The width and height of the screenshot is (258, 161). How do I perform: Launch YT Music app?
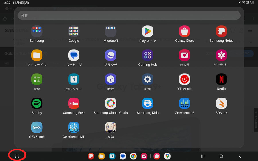(x=184, y=79)
